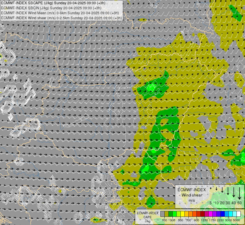Screen dimensions: 245x225
Task: Click the '10' wind shear scale label
Action: point(216,203)
